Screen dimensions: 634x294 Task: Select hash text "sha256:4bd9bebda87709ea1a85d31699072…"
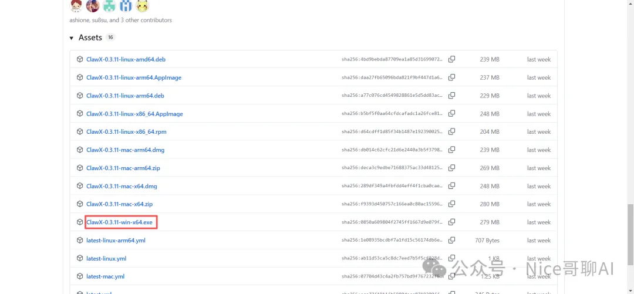(392, 59)
